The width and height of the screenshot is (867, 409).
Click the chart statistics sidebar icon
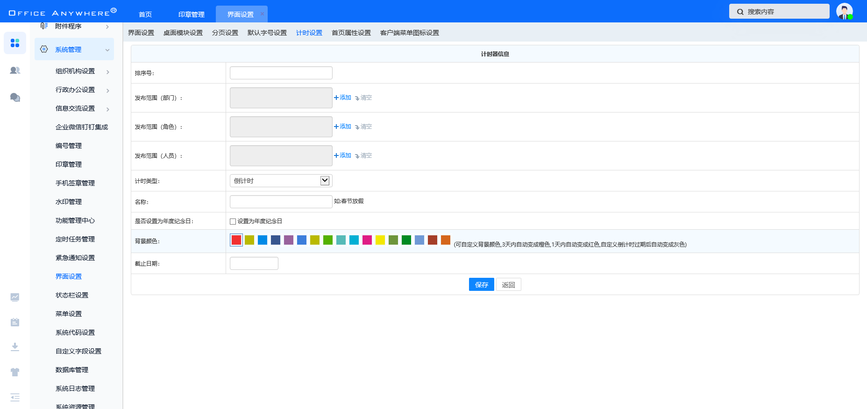pyautogui.click(x=15, y=297)
